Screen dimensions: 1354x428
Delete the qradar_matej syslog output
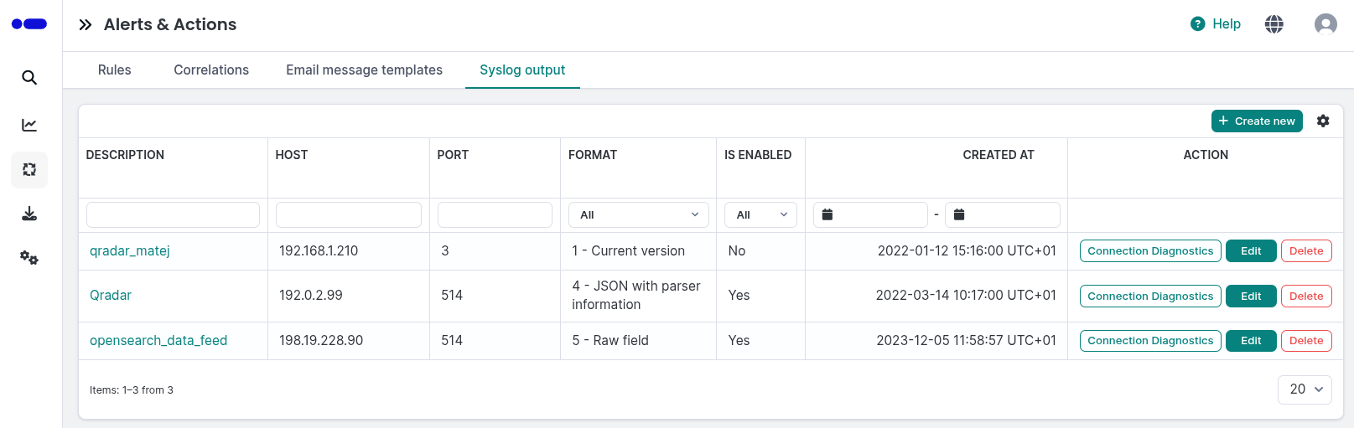tap(1306, 251)
